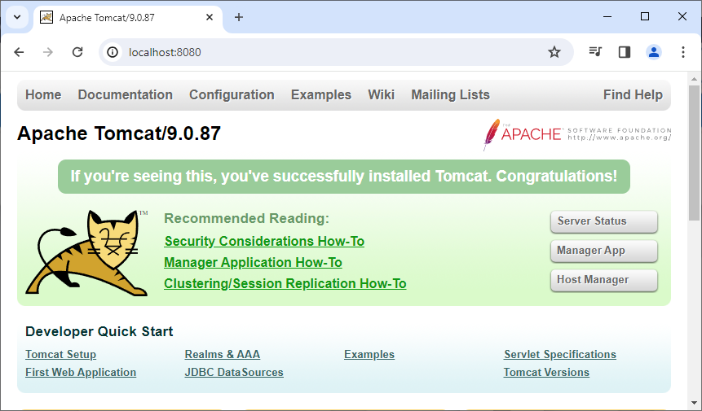Image resolution: width=702 pixels, height=411 pixels.
Task: Minimize the Chrome window
Action: point(607,16)
